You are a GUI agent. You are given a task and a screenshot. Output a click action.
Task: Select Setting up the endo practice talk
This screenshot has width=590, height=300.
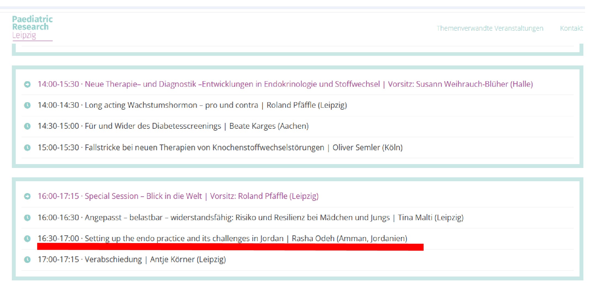[x=222, y=238]
